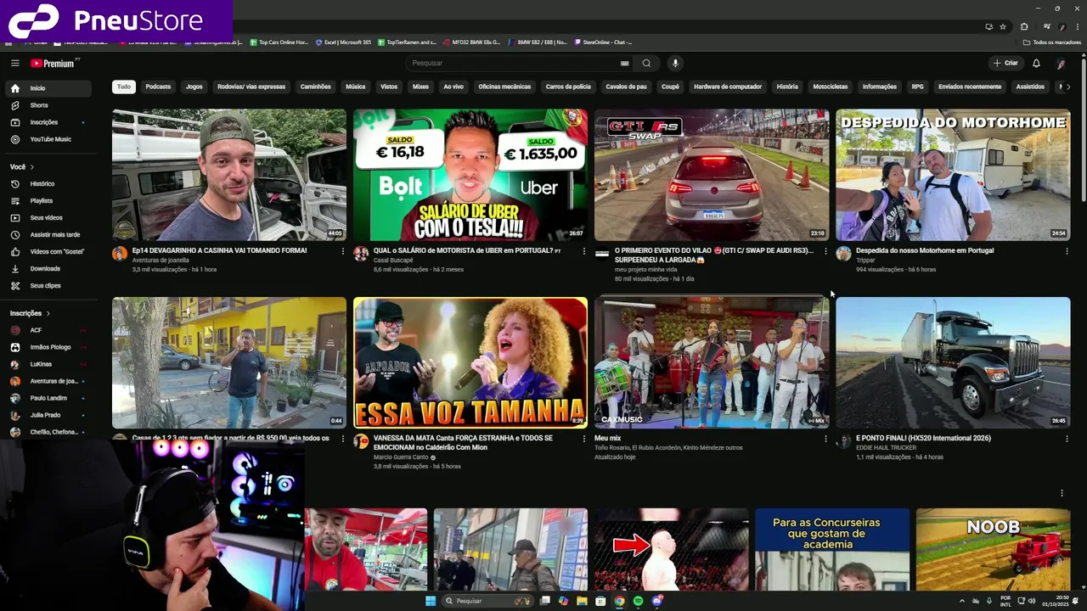Screen dimensions: 1087x611
Task: Select the Música filter chip
Action: pos(356,87)
